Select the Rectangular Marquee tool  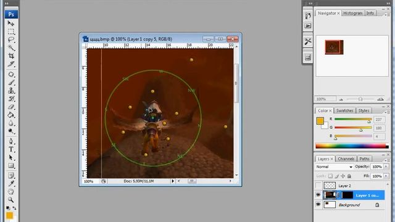11,31
